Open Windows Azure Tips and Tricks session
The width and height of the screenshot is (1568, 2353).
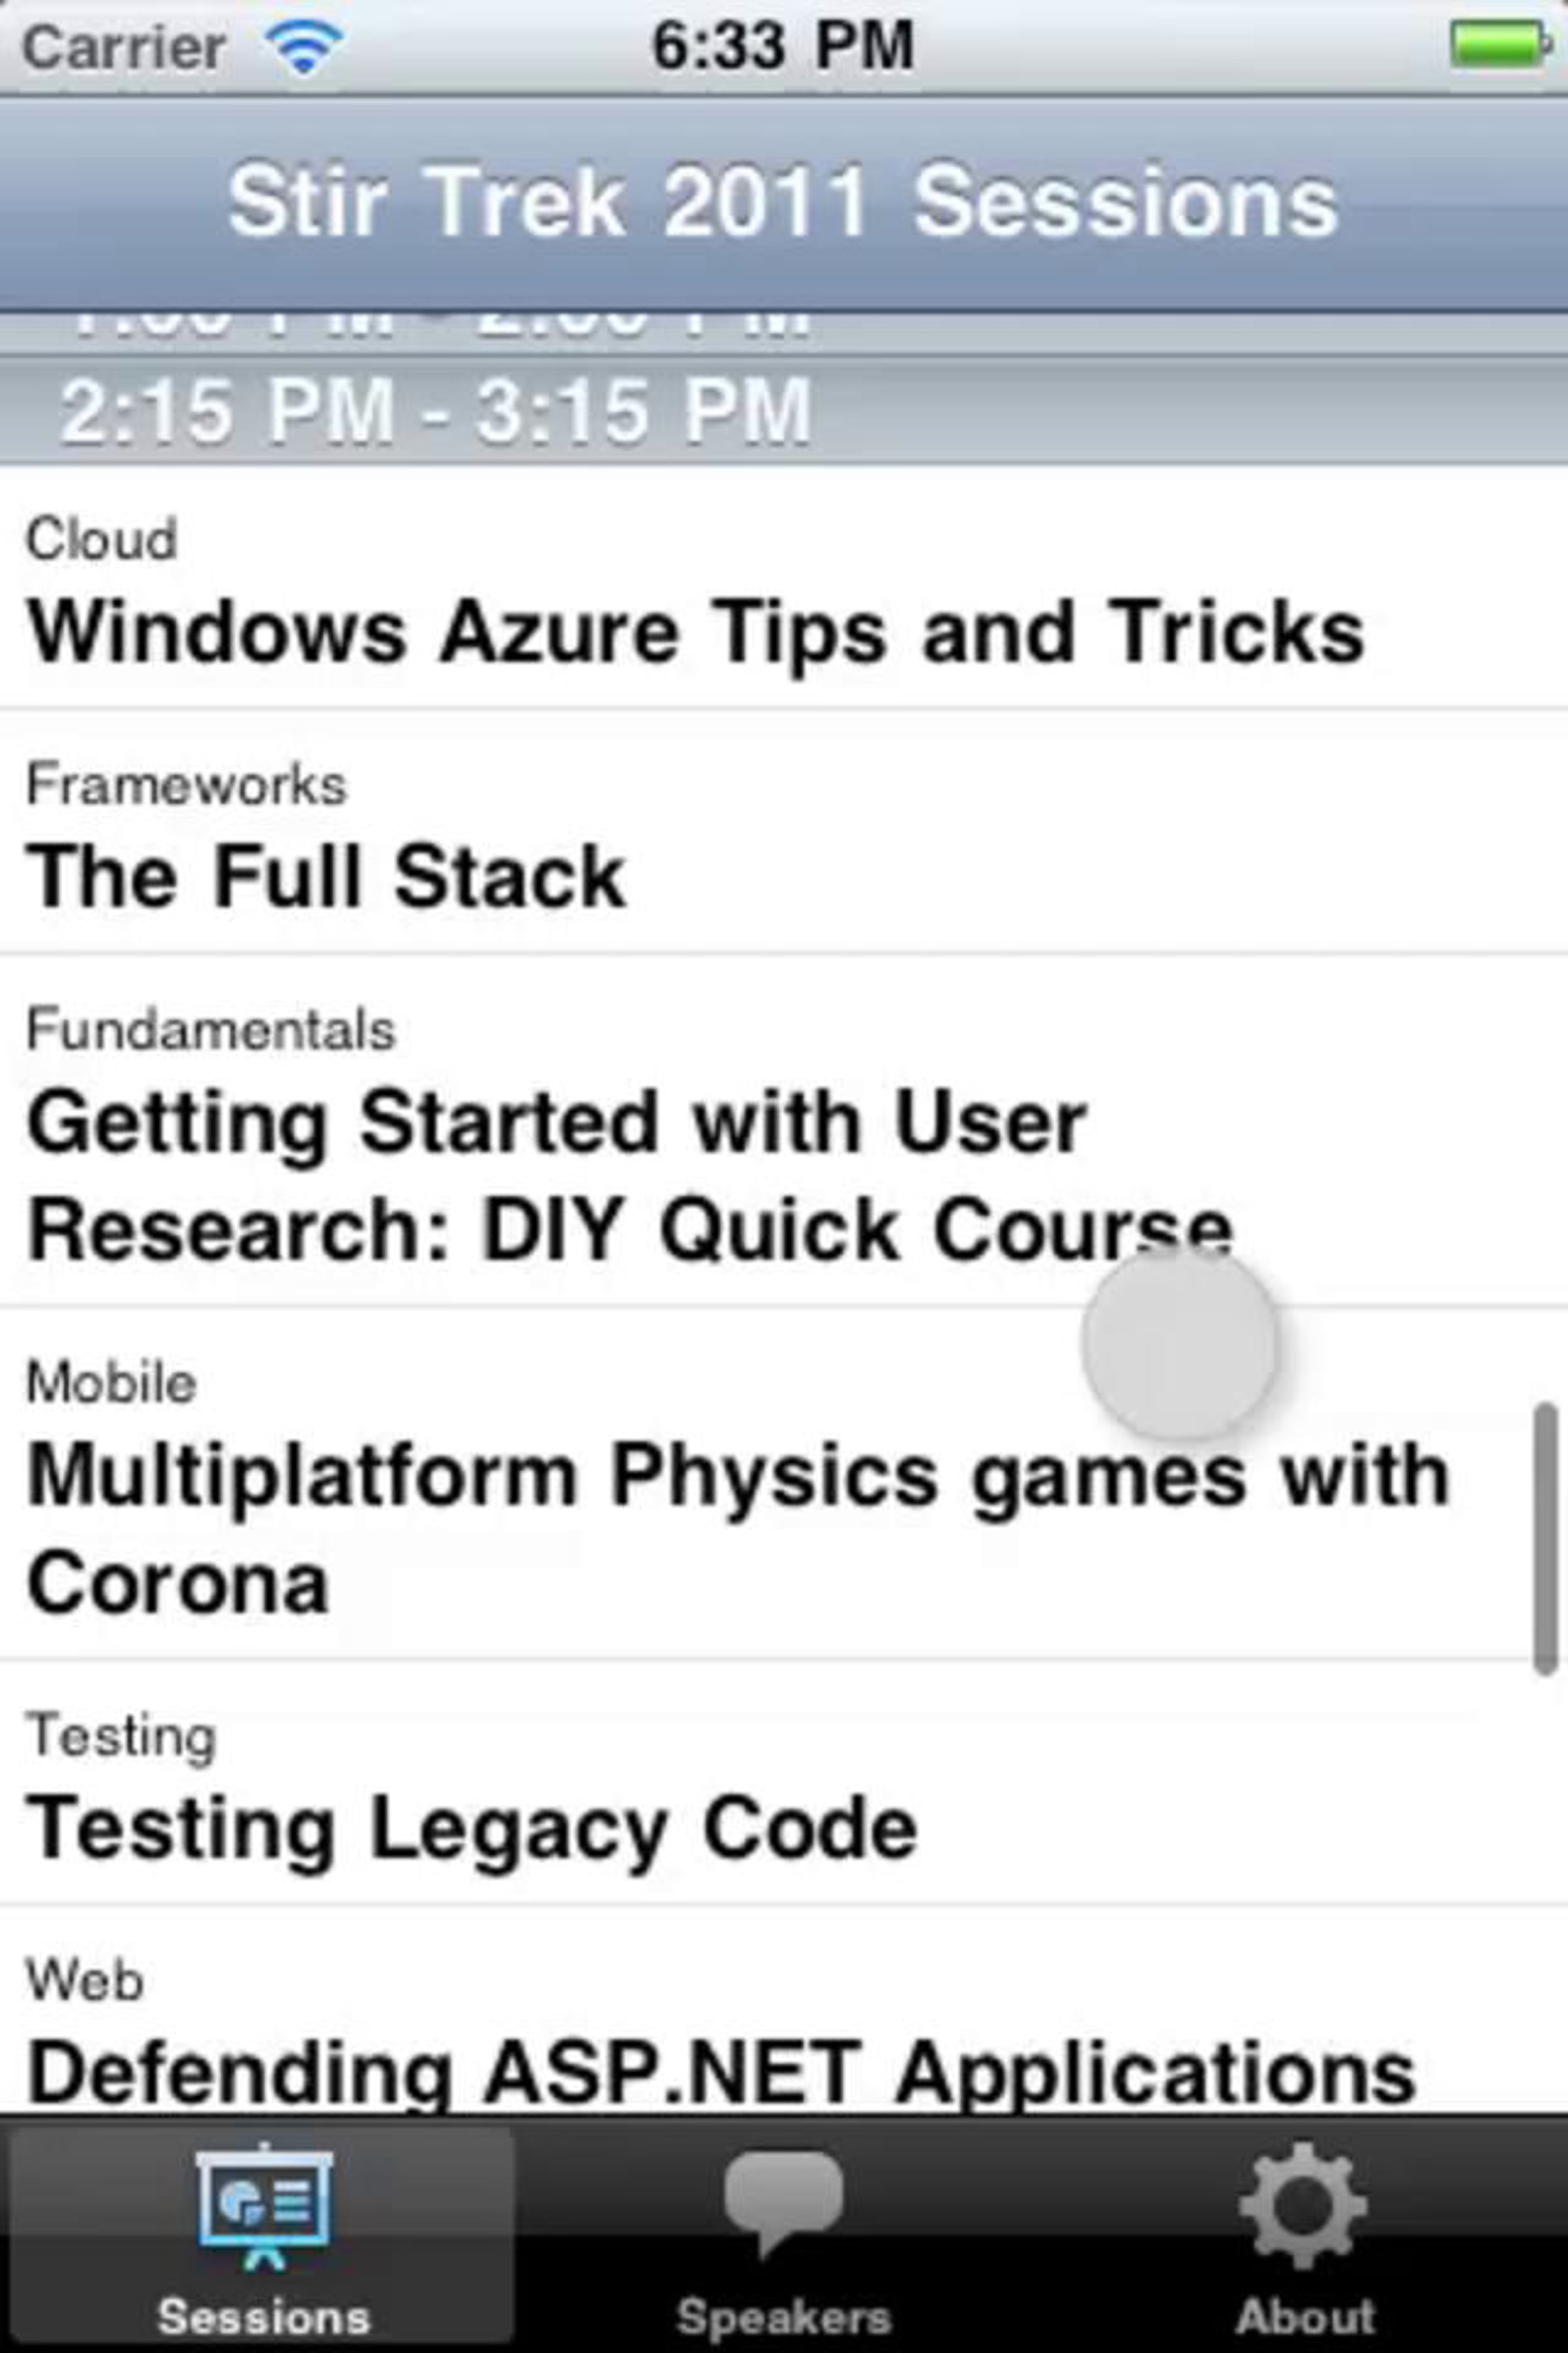click(784, 587)
